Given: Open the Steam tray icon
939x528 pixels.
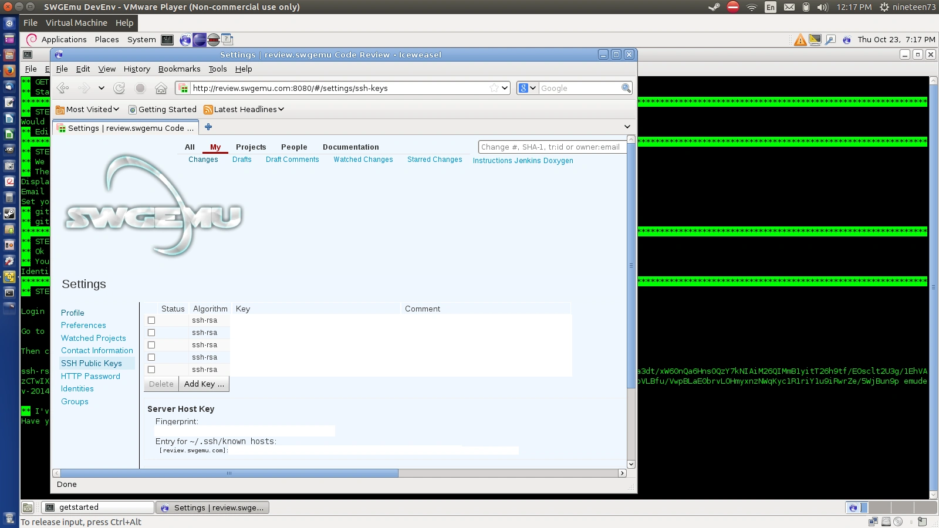Looking at the screenshot, I should point(714,7).
